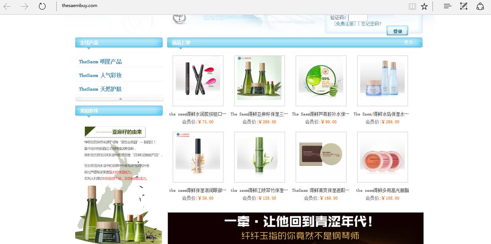Select the TheSaem 天然护肤 category
The height and width of the screenshot is (244, 491).
[100, 89]
